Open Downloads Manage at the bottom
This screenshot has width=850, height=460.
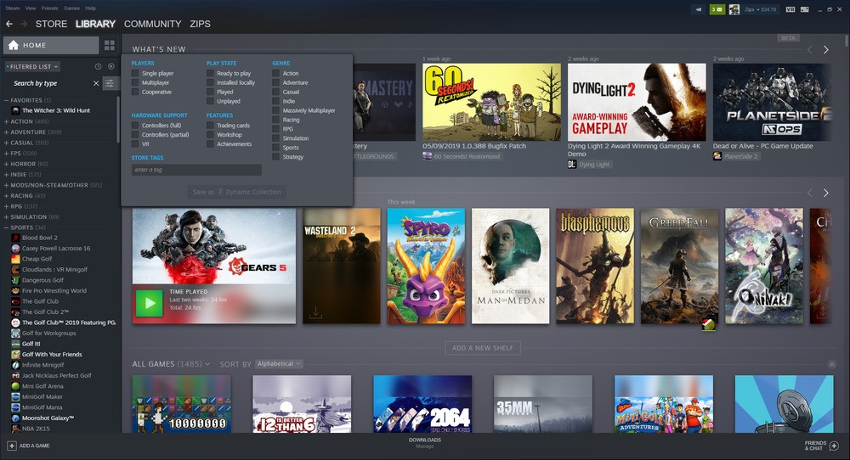pyautogui.click(x=424, y=443)
